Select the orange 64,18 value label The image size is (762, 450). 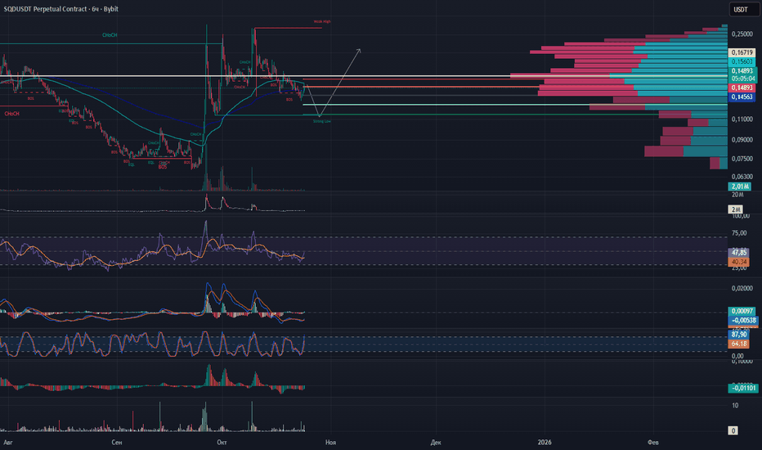(738, 344)
